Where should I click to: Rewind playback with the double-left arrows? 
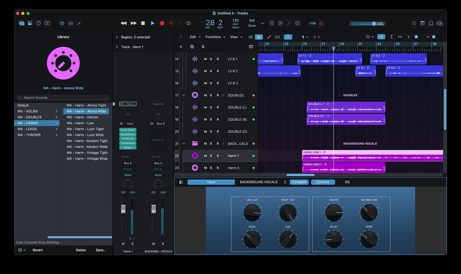[x=123, y=23]
